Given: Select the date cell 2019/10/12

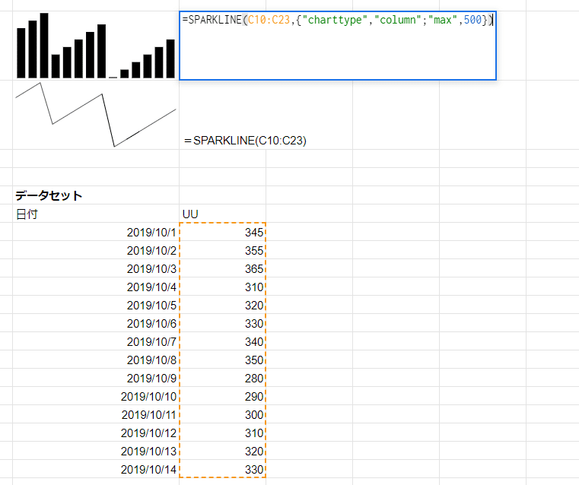Looking at the screenshot, I should (96, 433).
